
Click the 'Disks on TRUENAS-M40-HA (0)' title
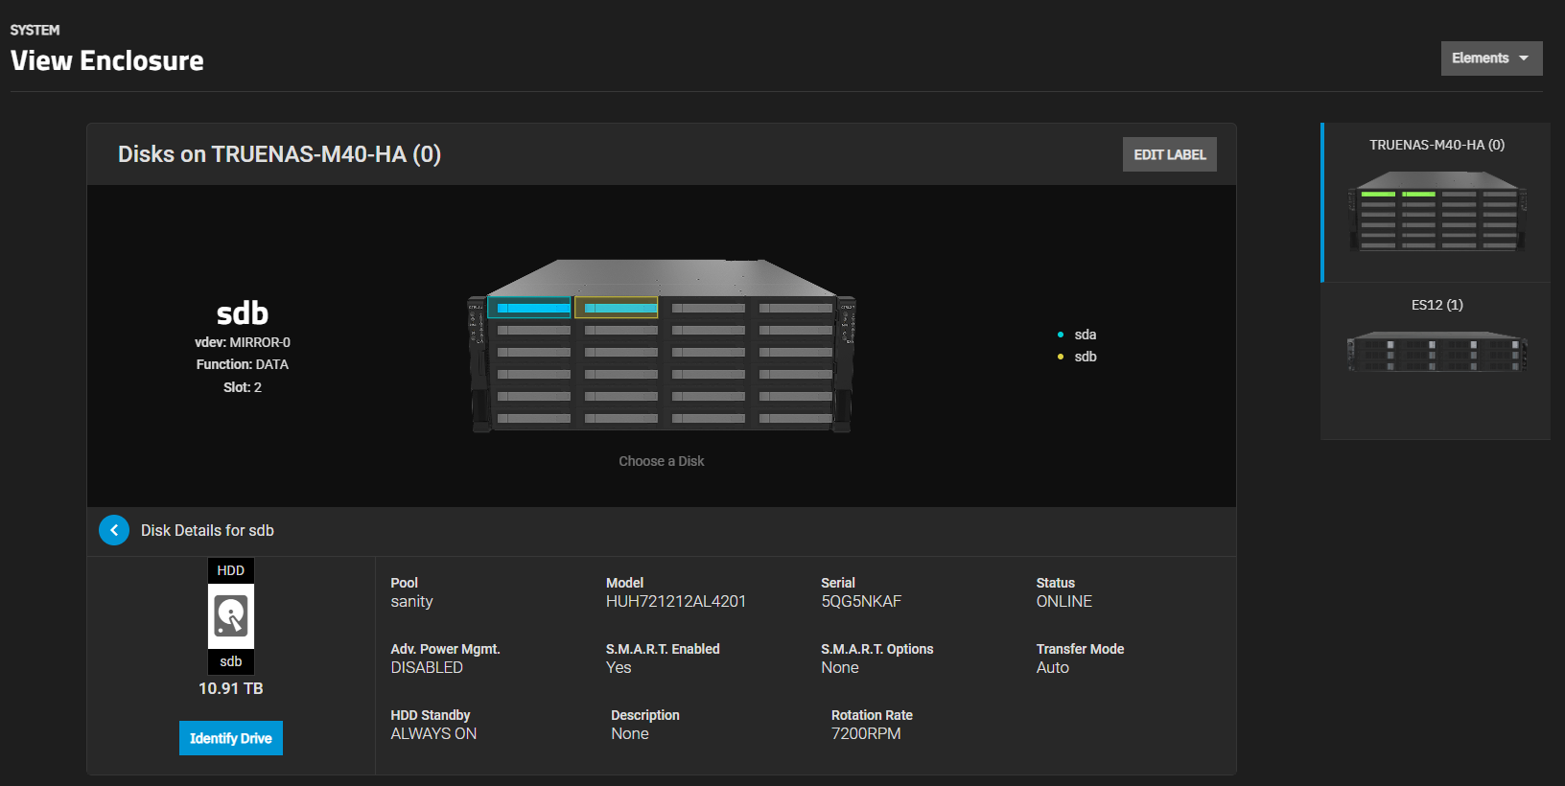[x=279, y=154]
